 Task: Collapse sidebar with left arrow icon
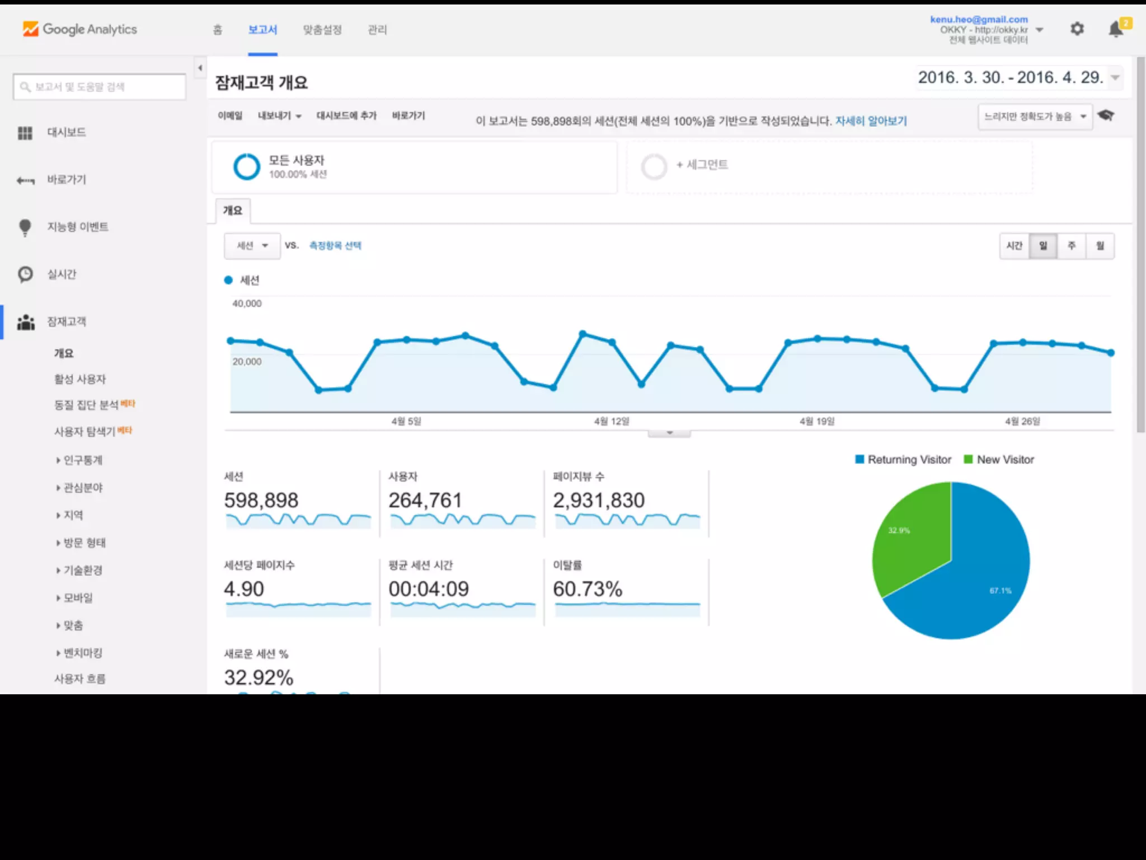[x=200, y=68]
